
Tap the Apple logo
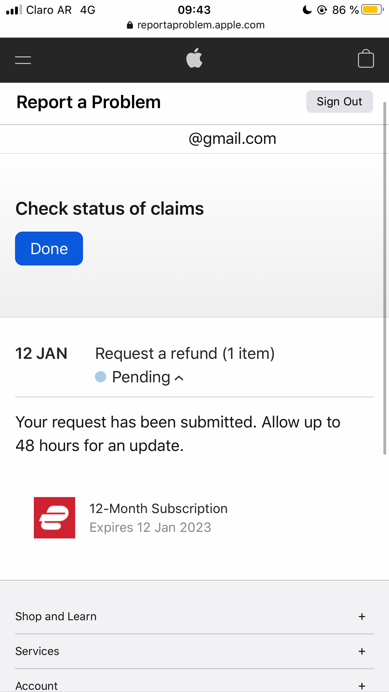(194, 58)
